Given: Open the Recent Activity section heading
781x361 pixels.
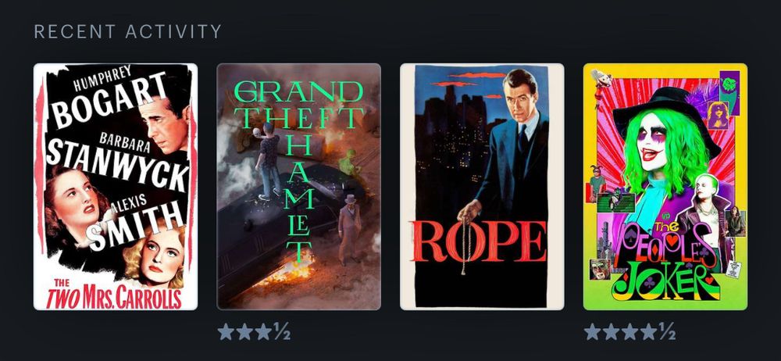Looking at the screenshot, I should (127, 32).
